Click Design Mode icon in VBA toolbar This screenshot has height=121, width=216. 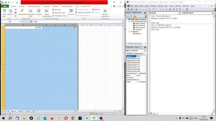click(170, 9)
